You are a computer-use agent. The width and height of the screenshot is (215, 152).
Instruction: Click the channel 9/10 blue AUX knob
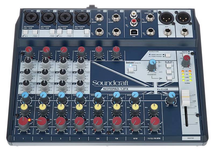coord(135,98)
